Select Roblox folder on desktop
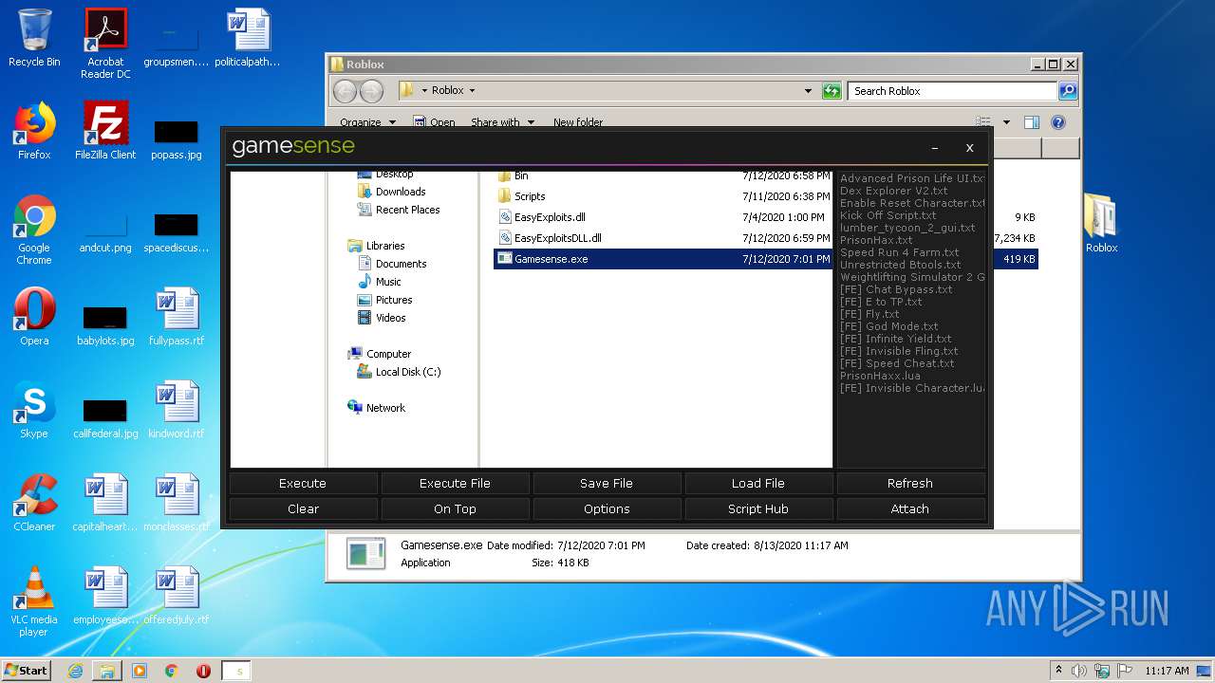1215x683 pixels. click(1101, 224)
